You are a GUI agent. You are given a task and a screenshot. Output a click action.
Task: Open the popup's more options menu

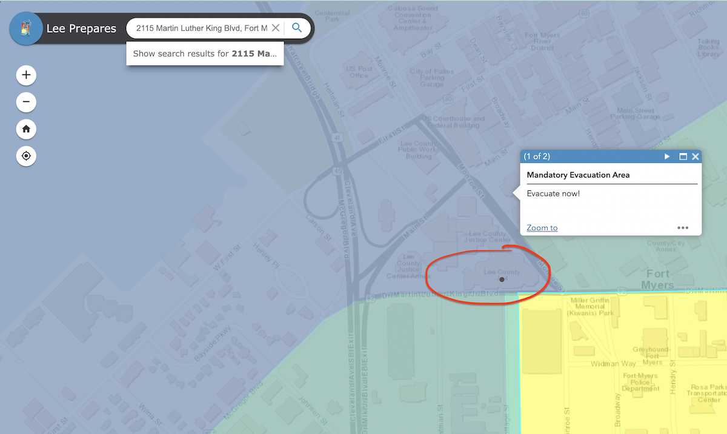(683, 228)
